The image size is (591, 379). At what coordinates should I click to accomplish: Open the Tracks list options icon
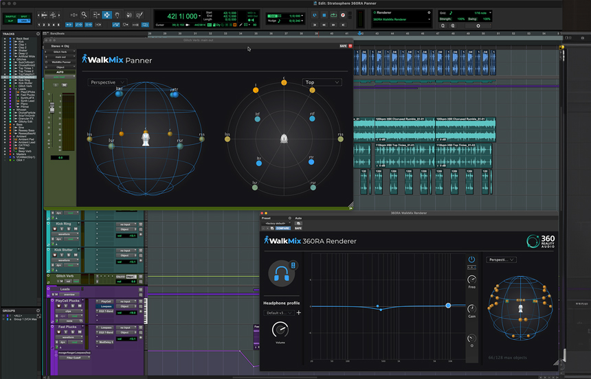pos(38,34)
